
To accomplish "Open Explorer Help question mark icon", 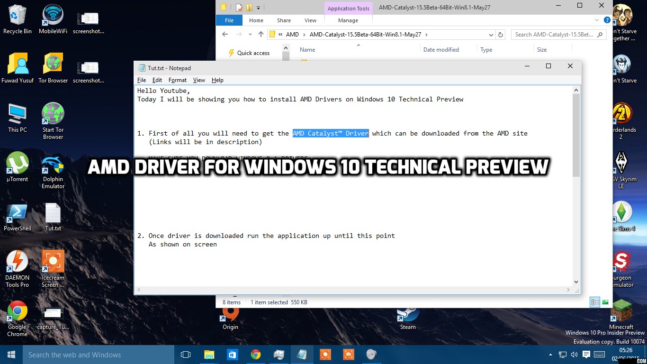I will (x=607, y=20).
